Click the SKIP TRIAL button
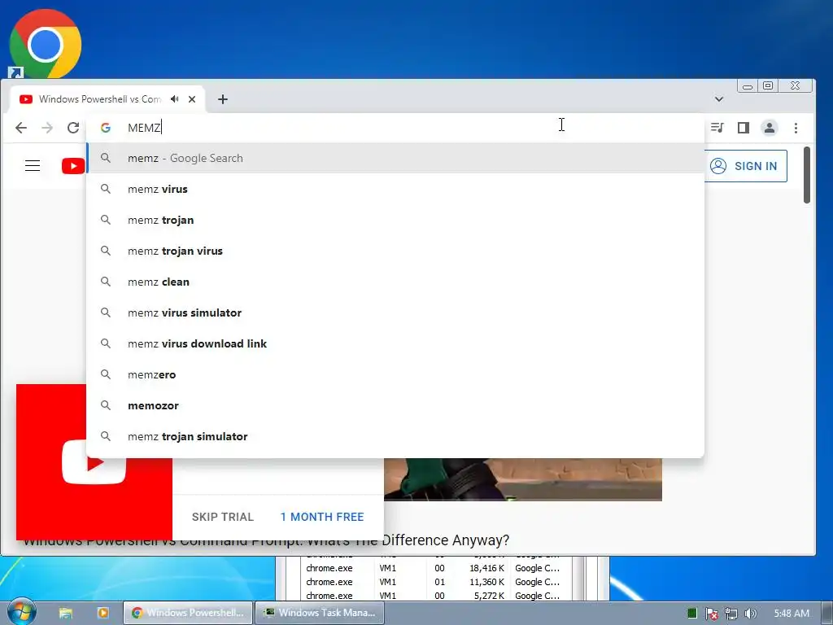The height and width of the screenshot is (625, 833). tap(223, 517)
